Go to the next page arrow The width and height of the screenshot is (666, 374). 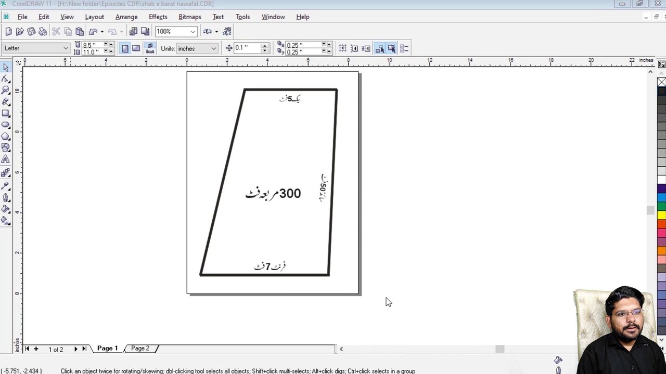[75, 349]
